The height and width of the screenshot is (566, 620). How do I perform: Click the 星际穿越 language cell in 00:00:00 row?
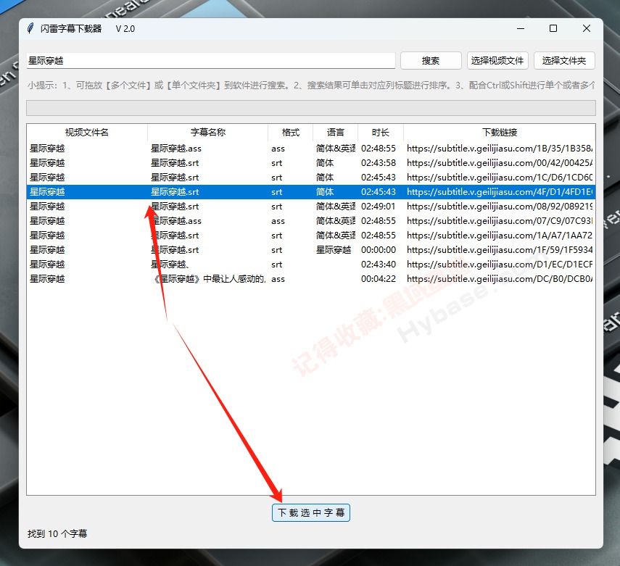click(334, 250)
